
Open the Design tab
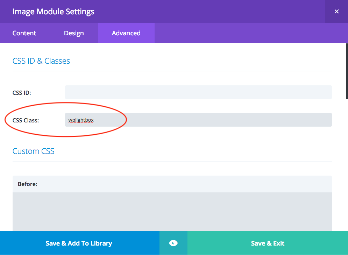(74, 33)
